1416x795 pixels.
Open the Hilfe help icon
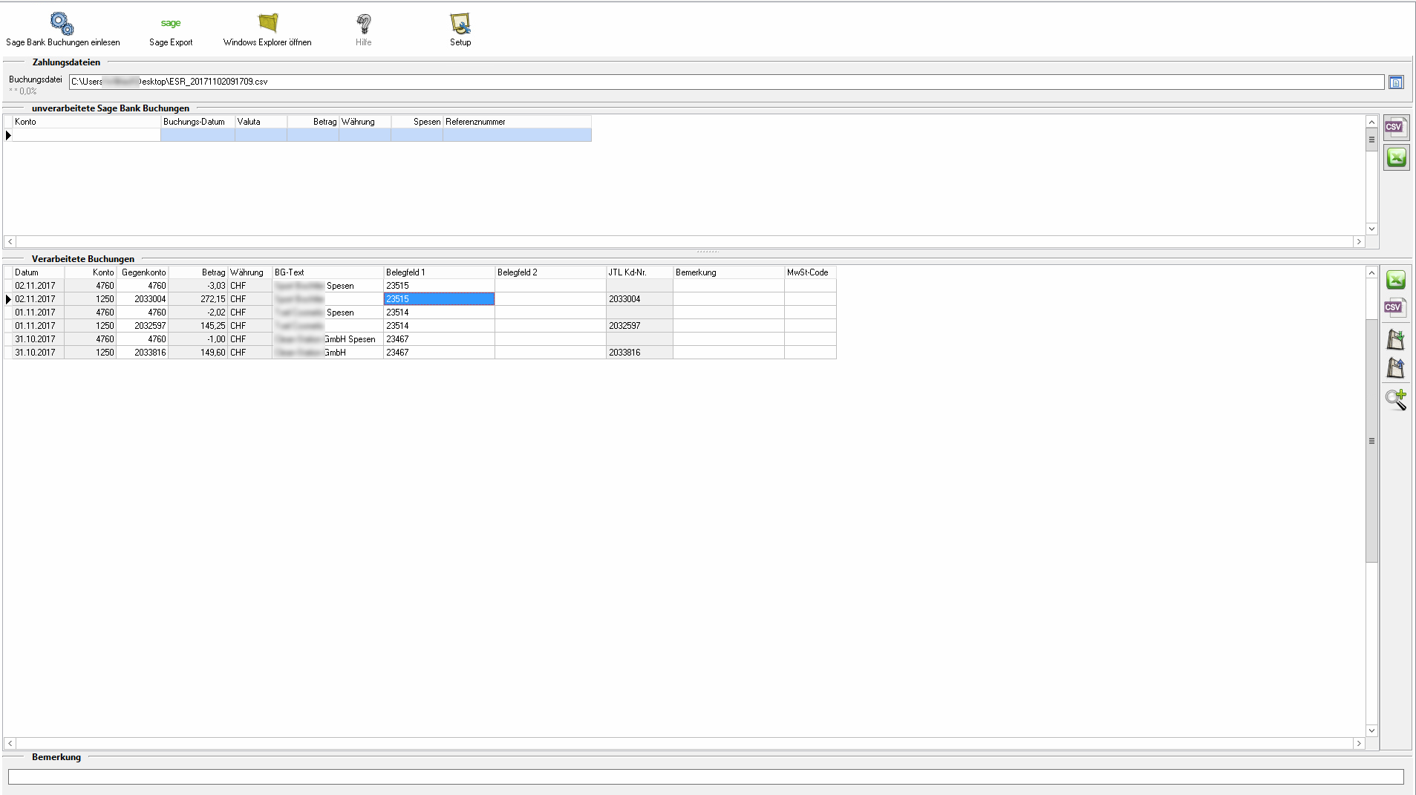tap(363, 24)
